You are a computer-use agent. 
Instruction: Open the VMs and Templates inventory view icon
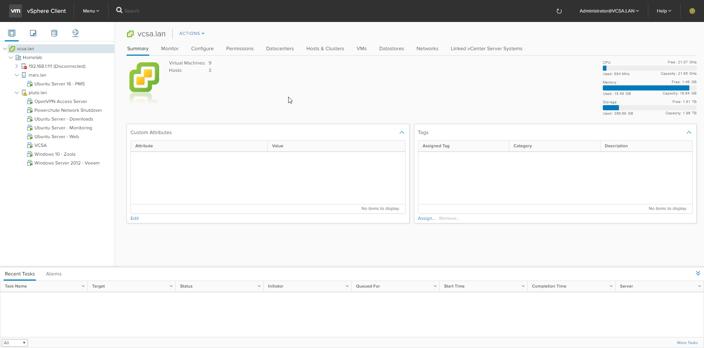pyautogui.click(x=33, y=33)
